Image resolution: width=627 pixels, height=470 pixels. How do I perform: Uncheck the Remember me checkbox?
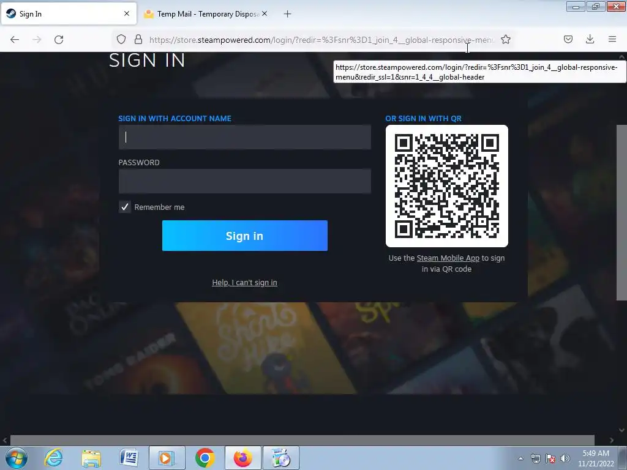tap(125, 207)
